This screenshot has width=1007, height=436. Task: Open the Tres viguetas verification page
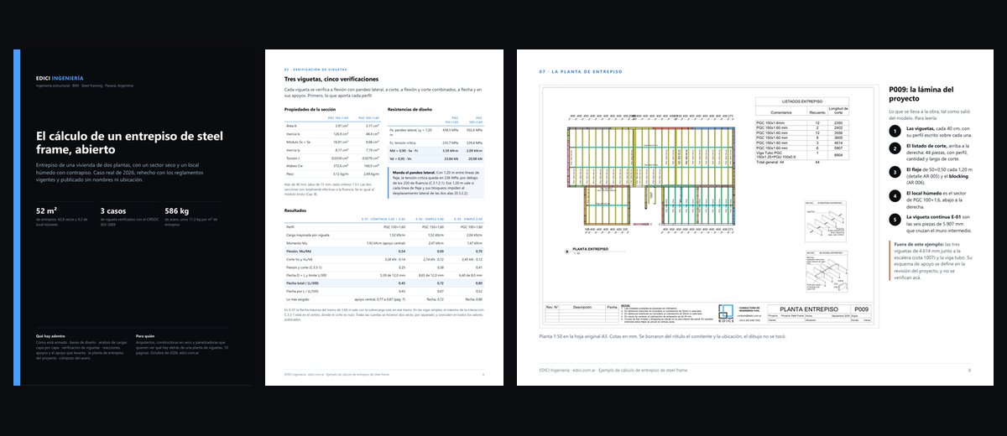(384, 217)
